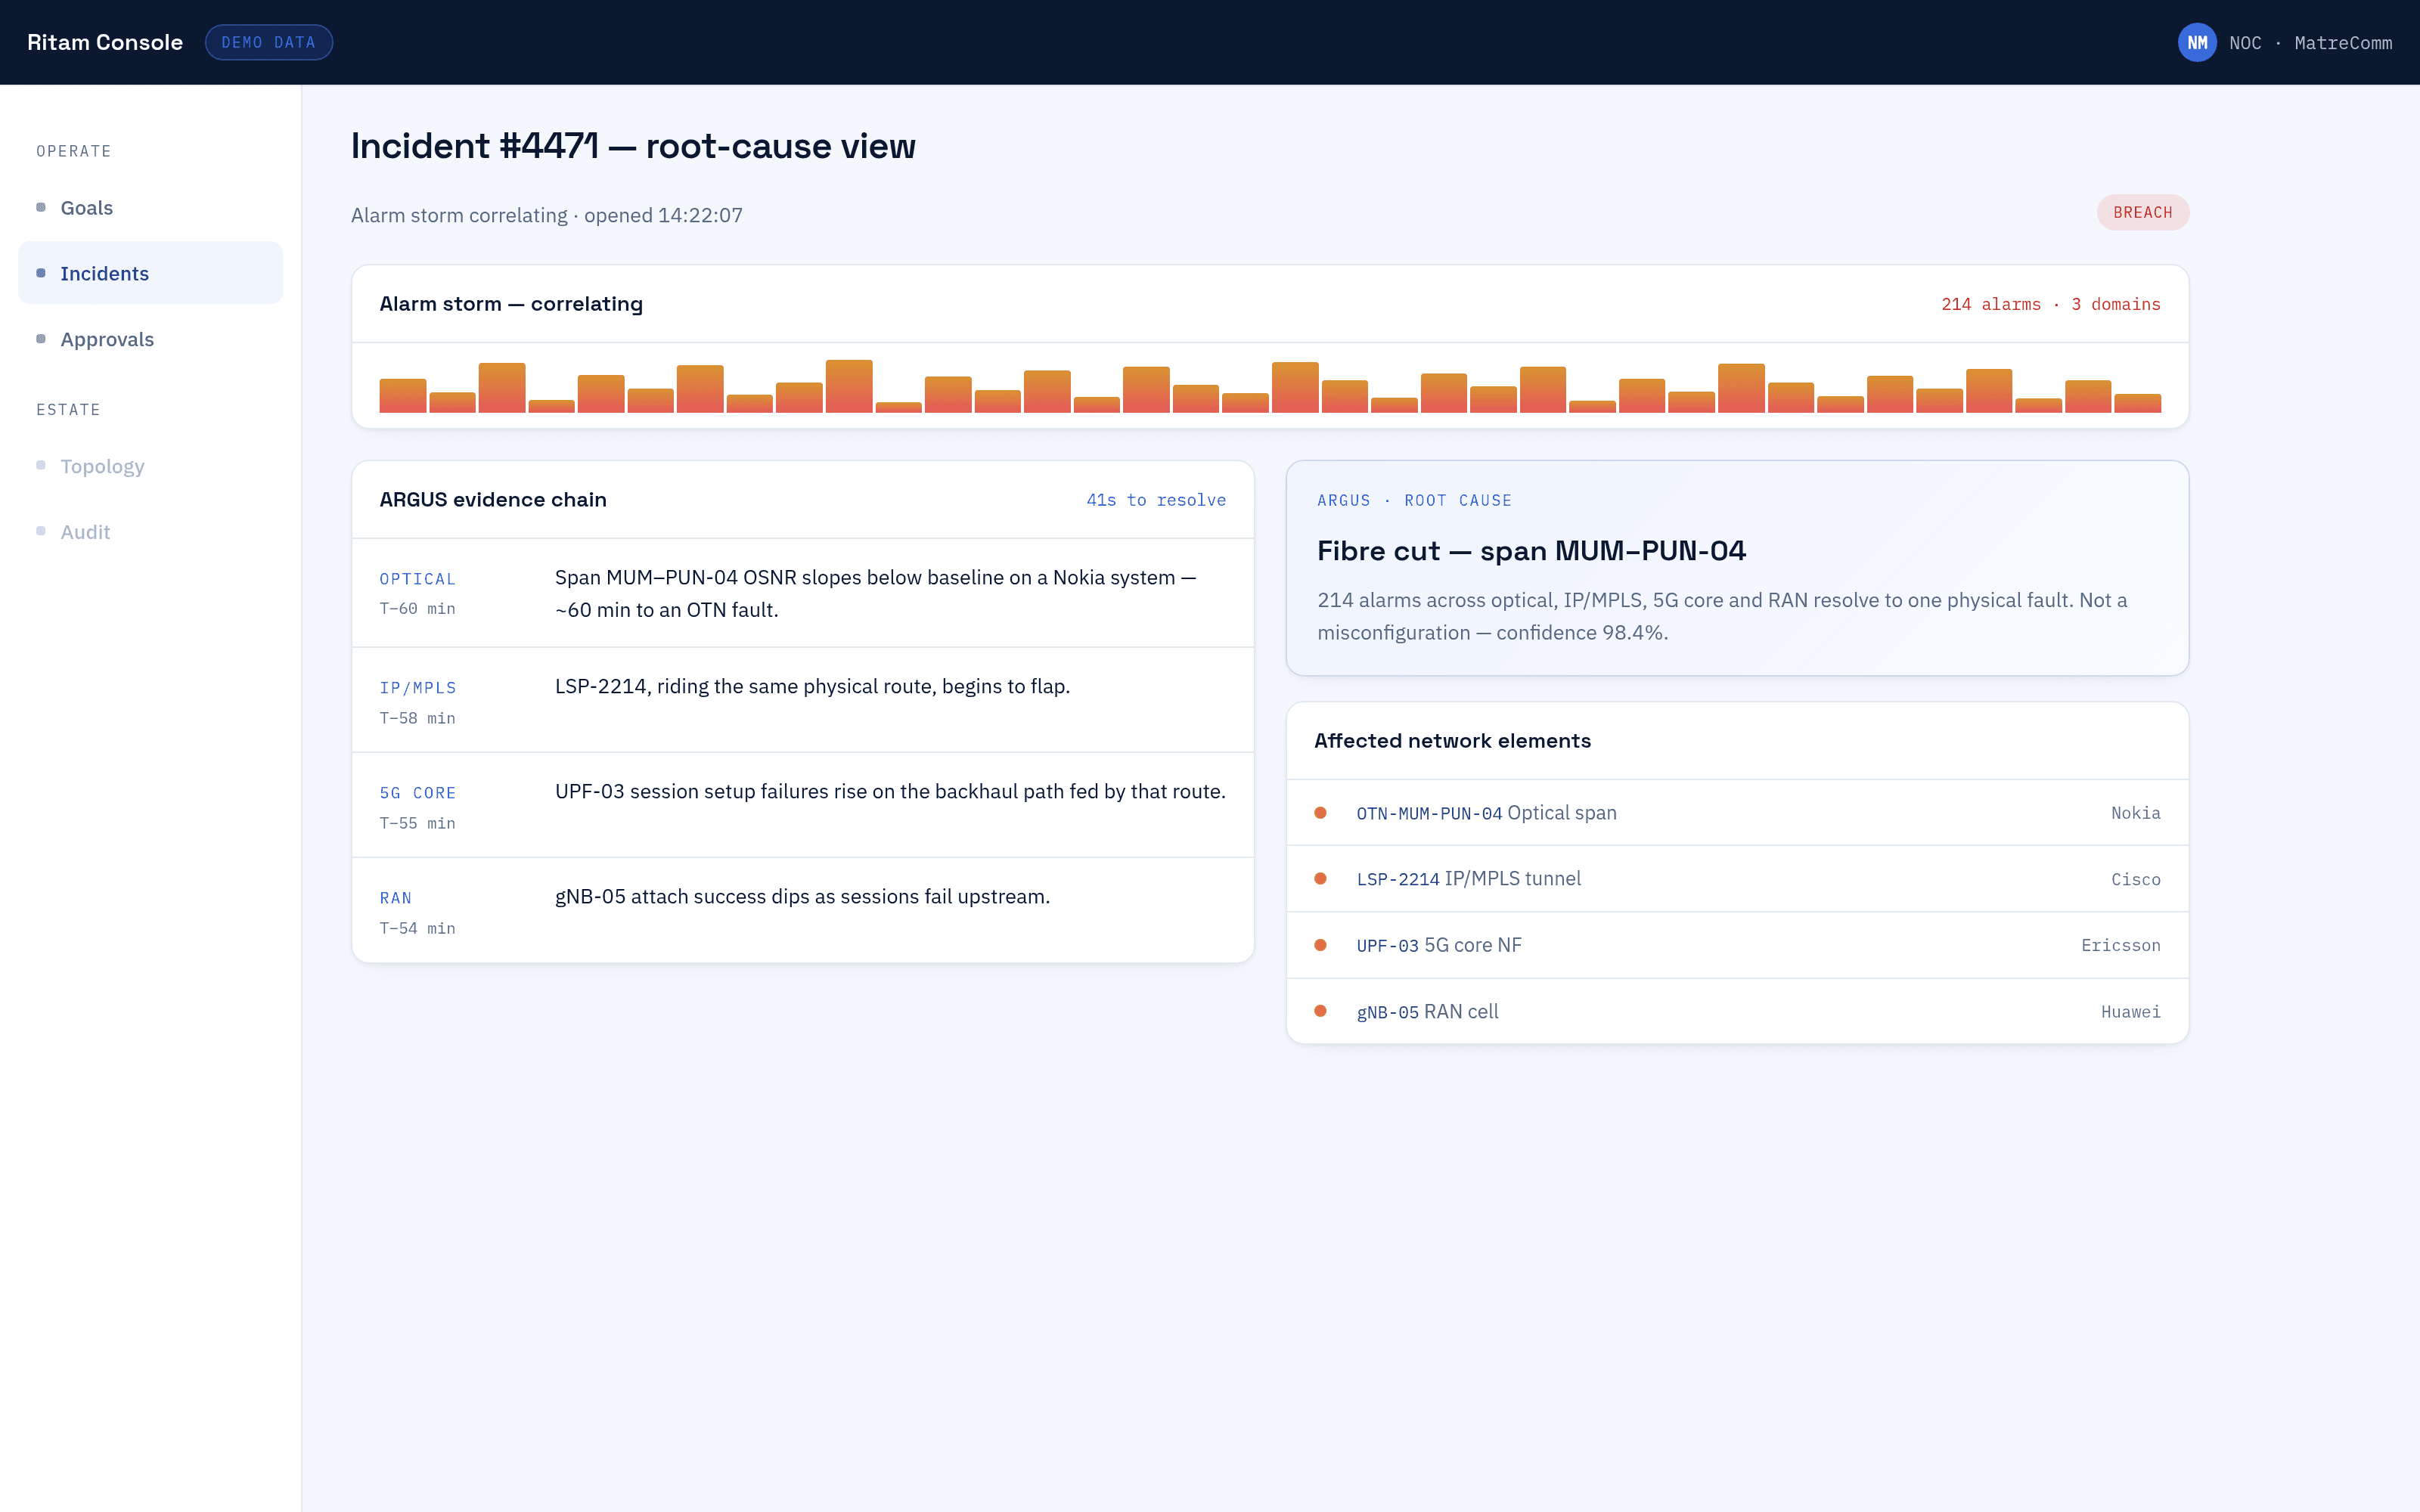Click the '41s to resolve' label
The width and height of the screenshot is (2420, 1512).
pyautogui.click(x=1156, y=500)
